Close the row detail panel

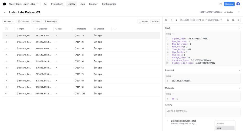coord(238,20)
